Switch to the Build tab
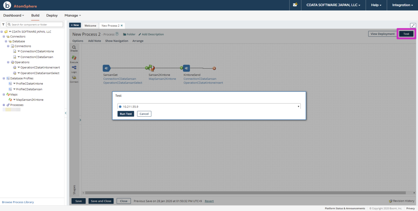Viewport: 418px width, 211px height. [35, 15]
